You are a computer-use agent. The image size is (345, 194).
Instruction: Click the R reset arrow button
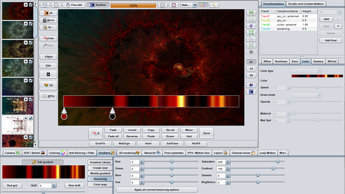click(96, 133)
